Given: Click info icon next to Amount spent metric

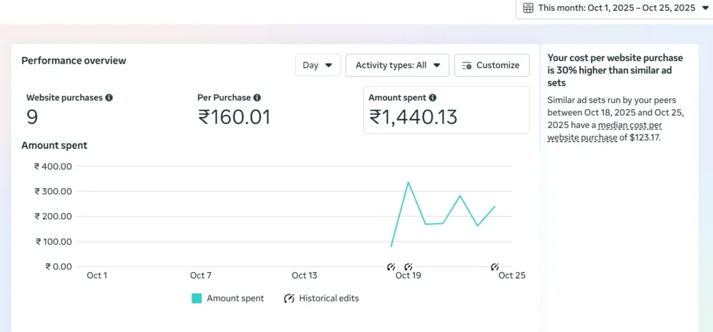Looking at the screenshot, I should 432,98.
